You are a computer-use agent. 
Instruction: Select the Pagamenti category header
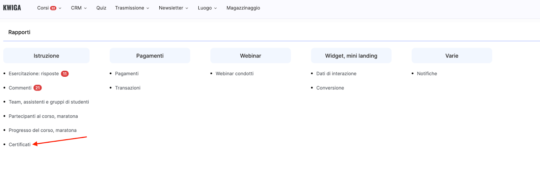pyautogui.click(x=150, y=56)
